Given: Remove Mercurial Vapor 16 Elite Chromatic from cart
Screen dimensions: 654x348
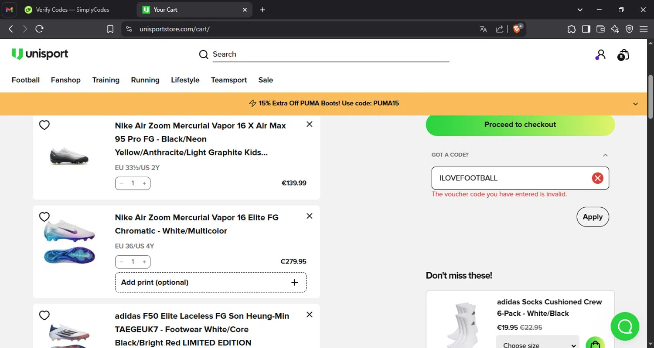Looking at the screenshot, I should click(310, 216).
